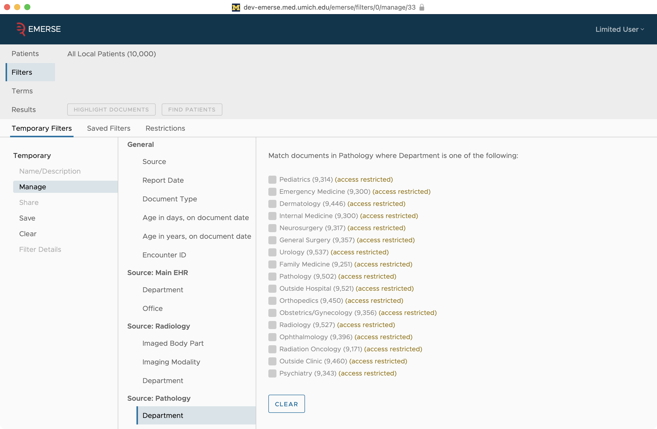Click the EMERSE logo icon
Viewport: 657px width, 429px height.
click(21, 29)
